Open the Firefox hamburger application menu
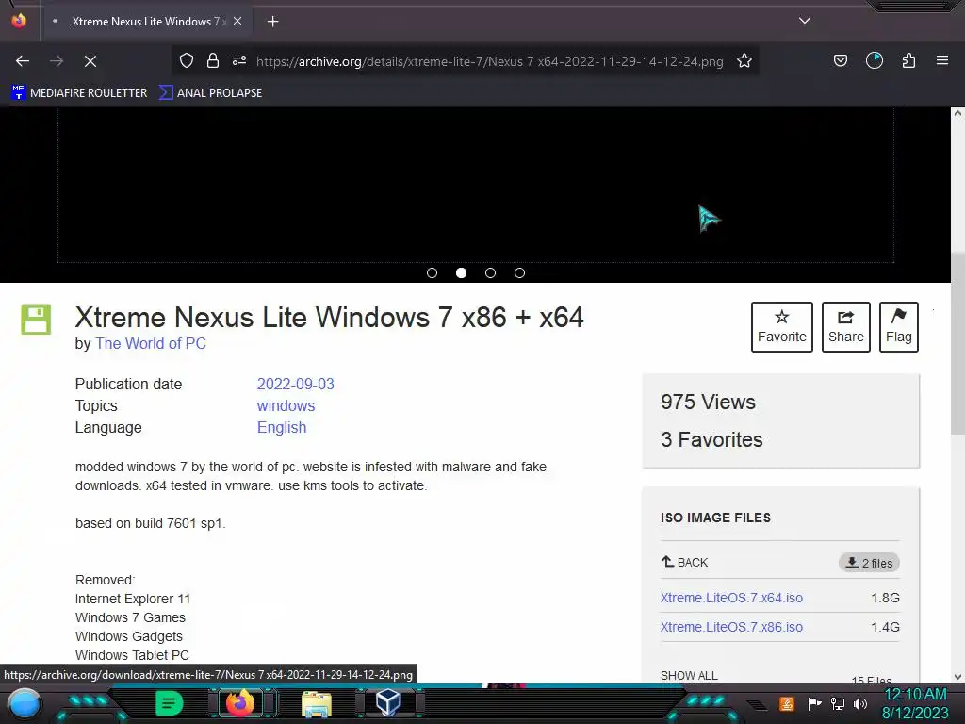 pyautogui.click(x=942, y=60)
